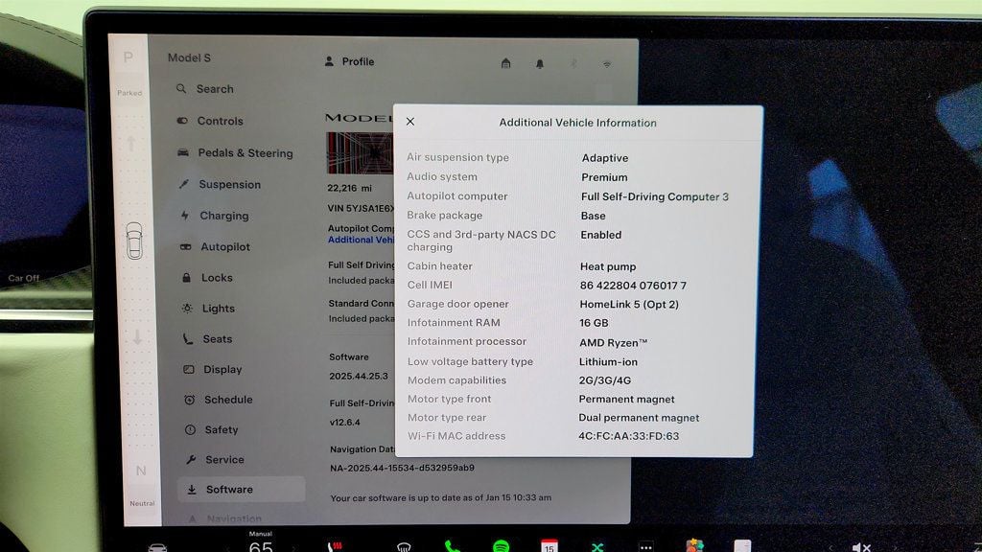Image resolution: width=982 pixels, height=552 pixels.
Task: Tap the speaker mute volume icon
Action: [861, 547]
